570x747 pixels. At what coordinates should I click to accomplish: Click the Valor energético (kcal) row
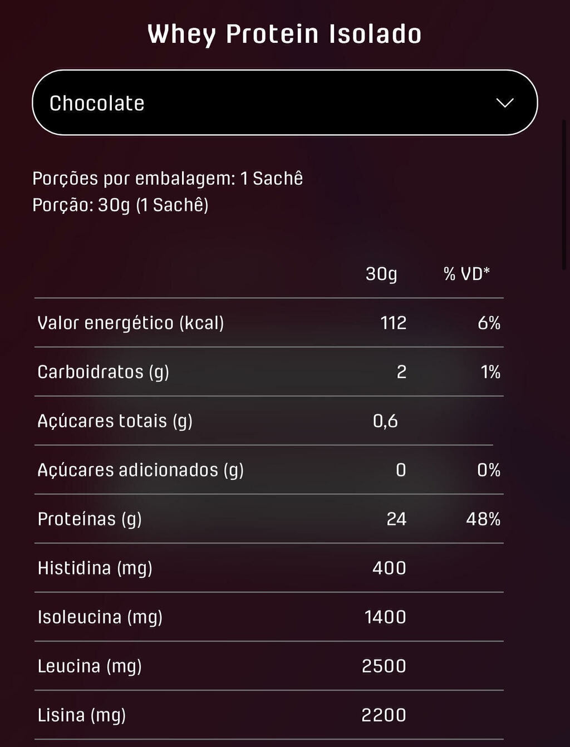pos(269,323)
